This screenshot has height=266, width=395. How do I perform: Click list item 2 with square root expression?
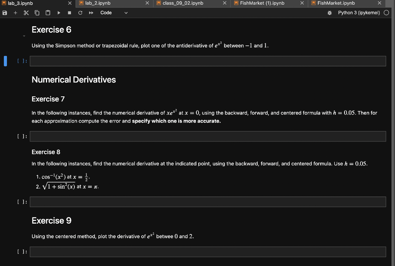click(67, 187)
